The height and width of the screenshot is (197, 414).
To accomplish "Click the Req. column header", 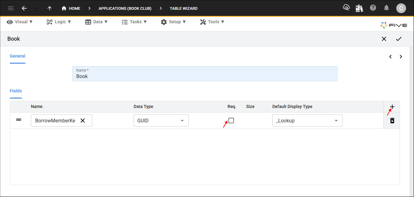I will [232, 106].
